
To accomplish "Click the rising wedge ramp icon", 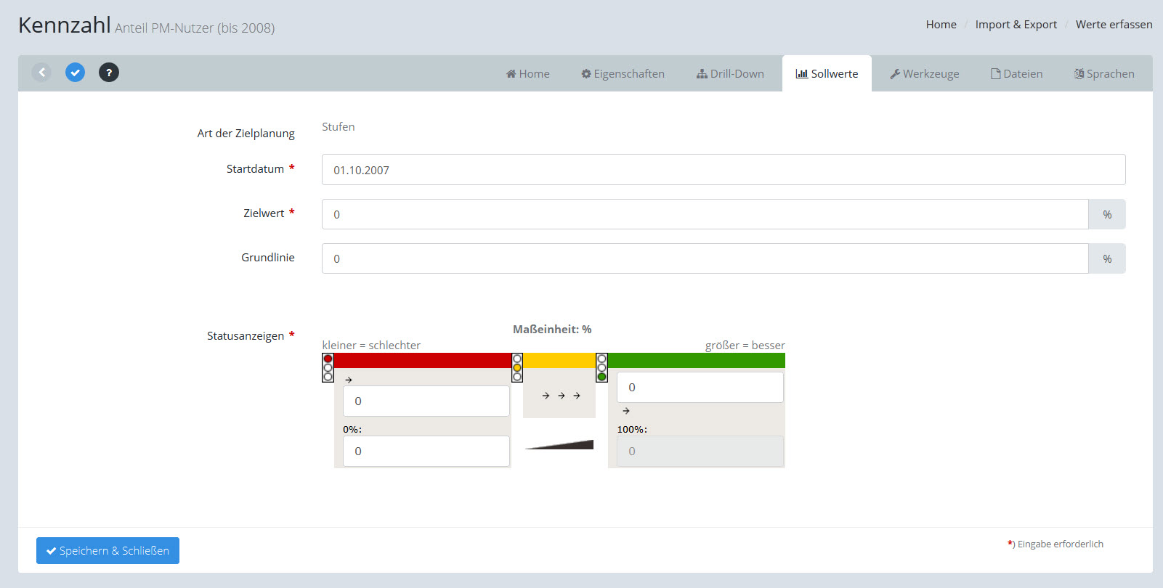I will click(x=559, y=444).
